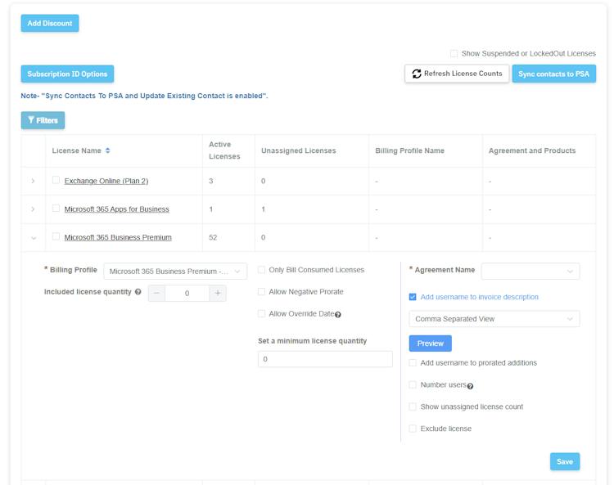Open the Filters panel
This screenshot has width=614, height=485.
click(x=43, y=120)
